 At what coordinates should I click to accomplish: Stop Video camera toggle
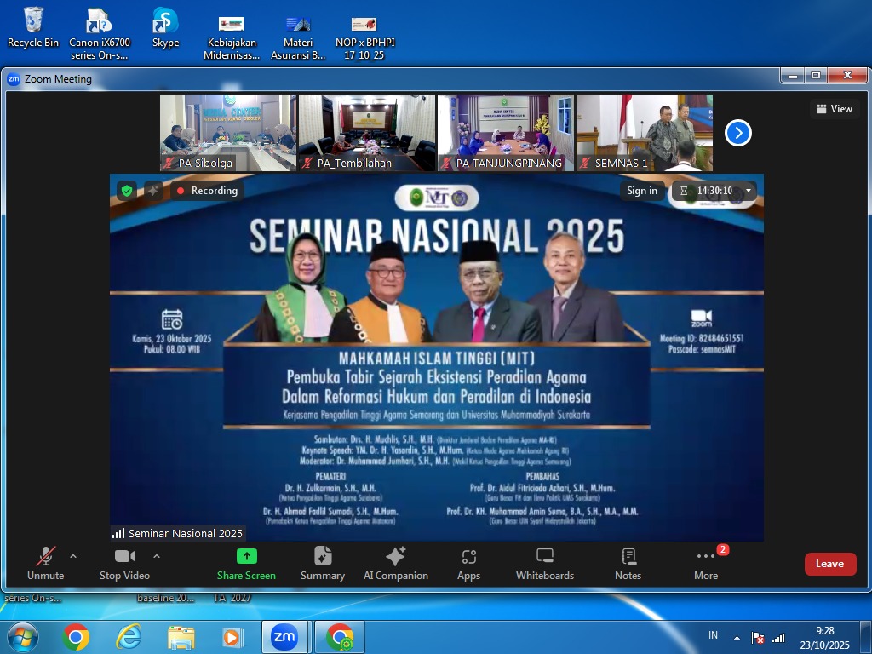pos(124,557)
